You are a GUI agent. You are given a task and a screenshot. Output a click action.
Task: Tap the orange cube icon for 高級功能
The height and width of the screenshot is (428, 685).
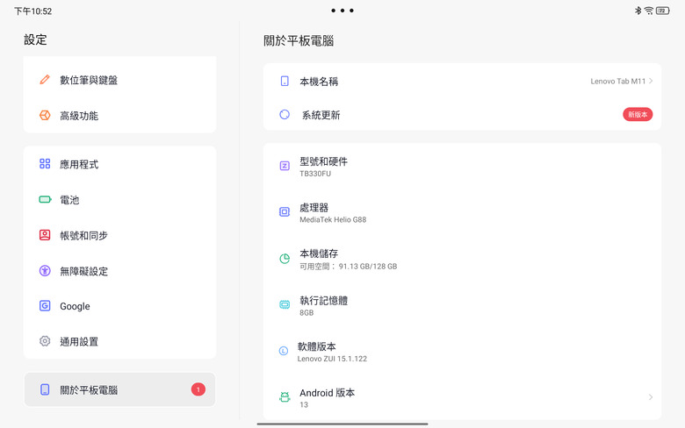point(45,115)
